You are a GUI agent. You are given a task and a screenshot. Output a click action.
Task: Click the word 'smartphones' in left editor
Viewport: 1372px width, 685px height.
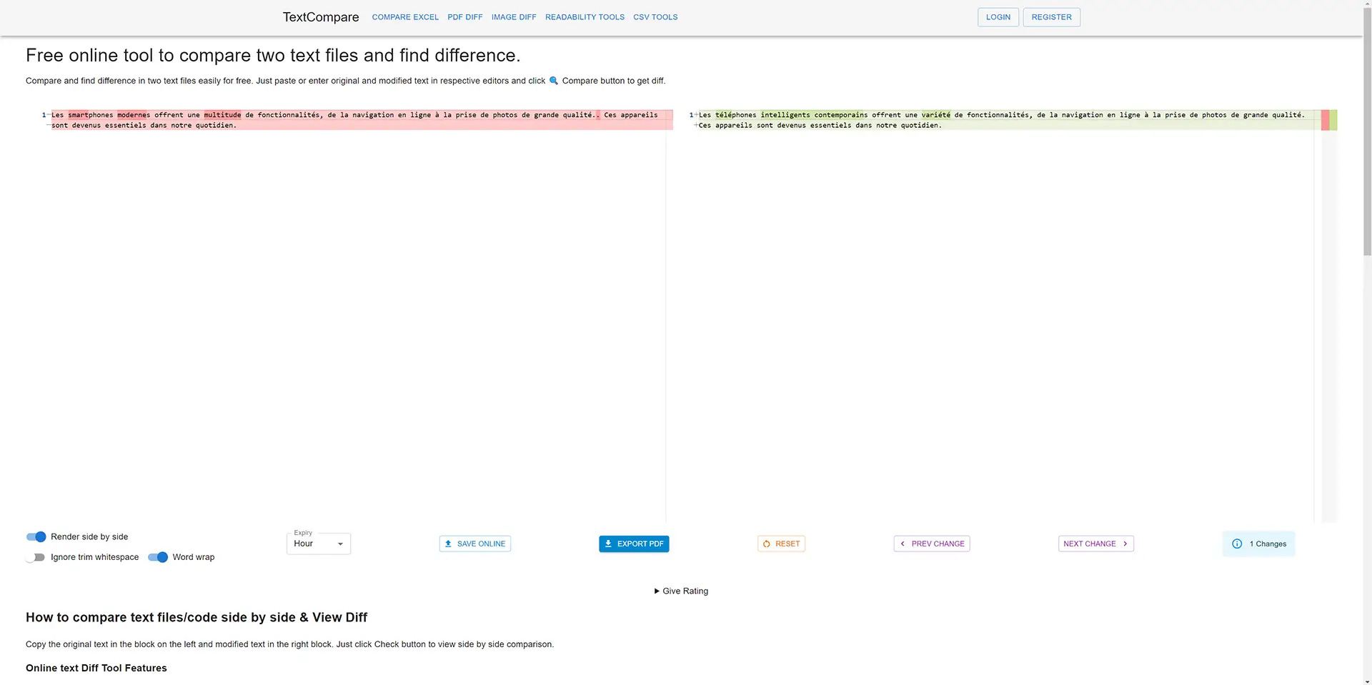click(x=90, y=115)
